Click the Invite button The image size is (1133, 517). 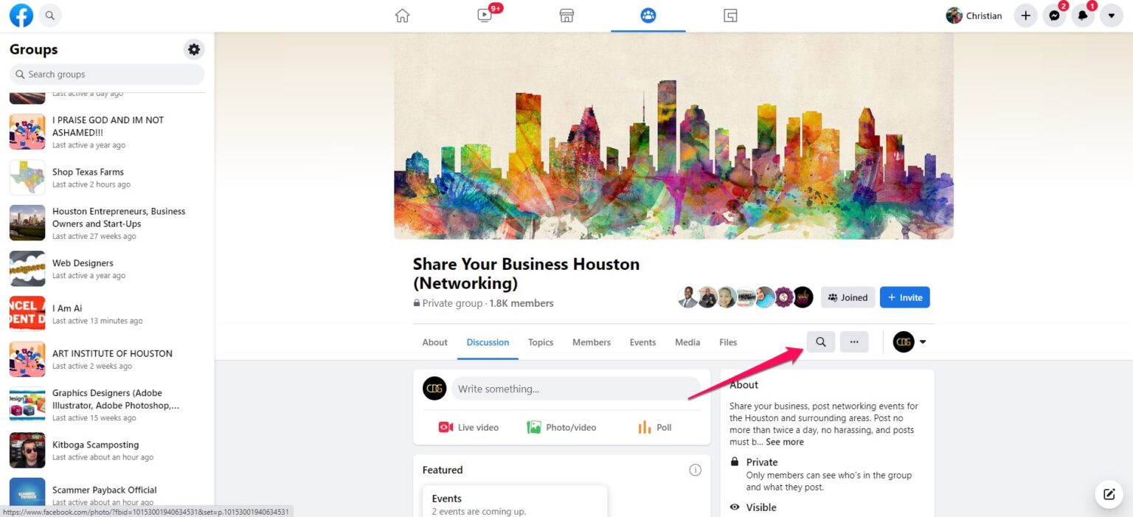coord(904,297)
